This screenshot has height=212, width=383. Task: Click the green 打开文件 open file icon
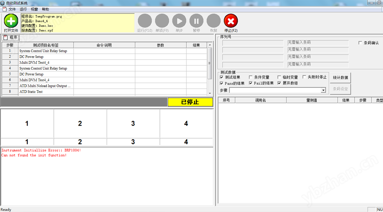11,21
